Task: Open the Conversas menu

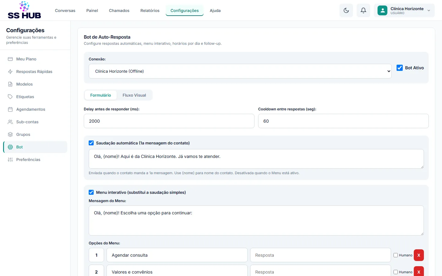Action: pos(65,10)
